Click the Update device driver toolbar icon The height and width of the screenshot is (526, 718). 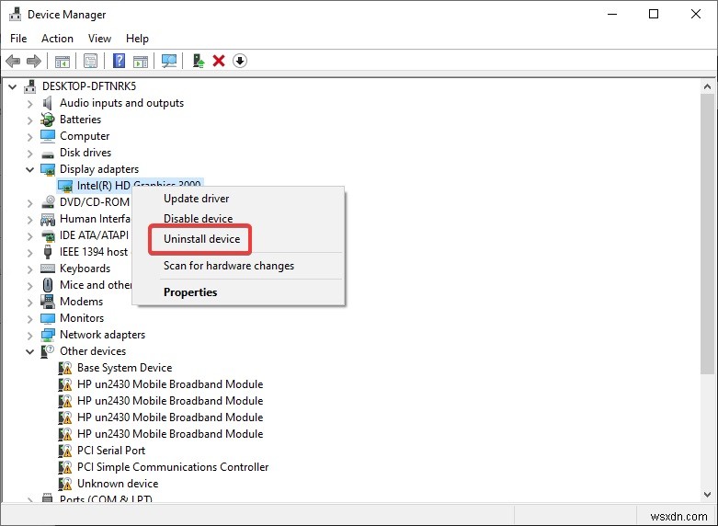tap(199, 61)
